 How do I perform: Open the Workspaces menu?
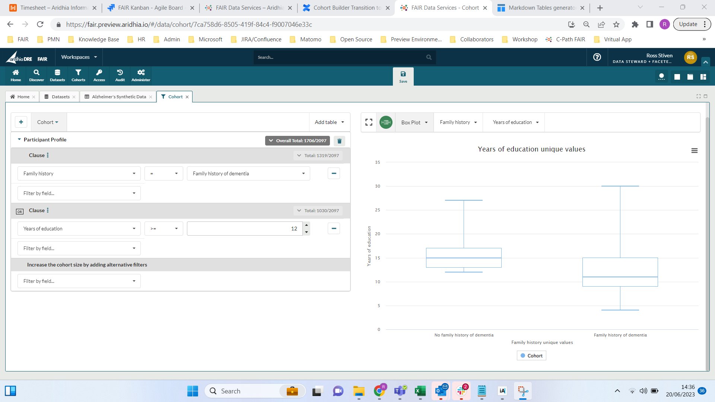(79, 57)
